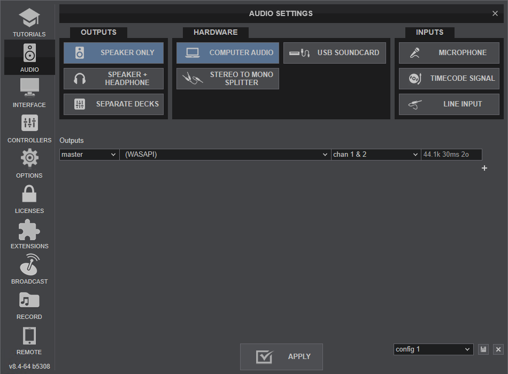Click the CONTROLLERS label in sidebar
Image resolution: width=508 pixels, height=374 pixels.
coord(29,140)
